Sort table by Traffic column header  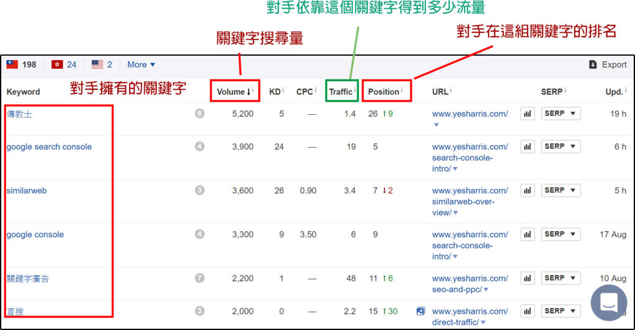click(340, 92)
